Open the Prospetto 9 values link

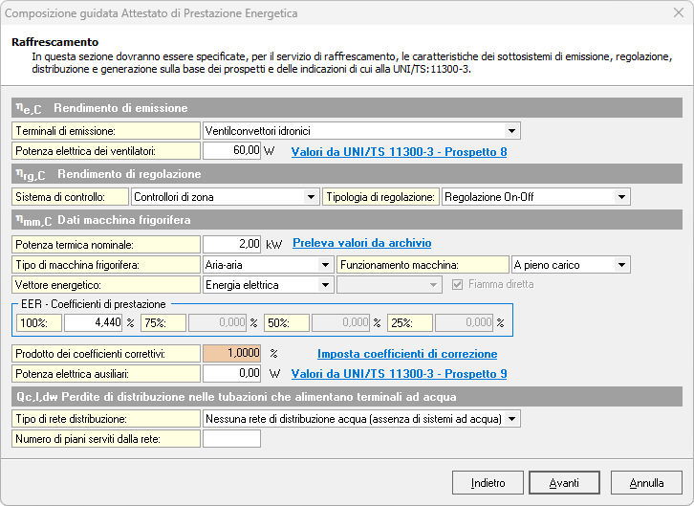(x=399, y=373)
